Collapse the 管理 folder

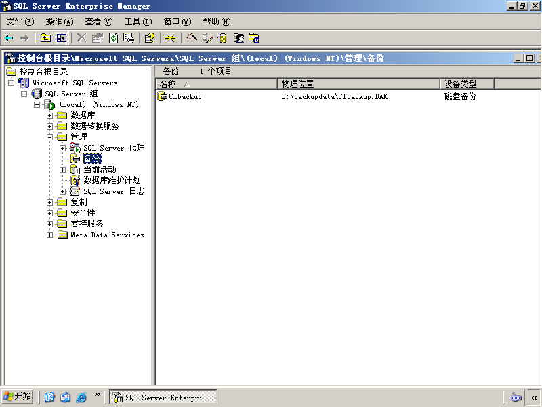pos(49,137)
